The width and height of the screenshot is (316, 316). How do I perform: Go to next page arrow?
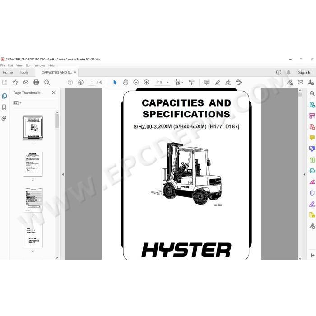click(81, 82)
